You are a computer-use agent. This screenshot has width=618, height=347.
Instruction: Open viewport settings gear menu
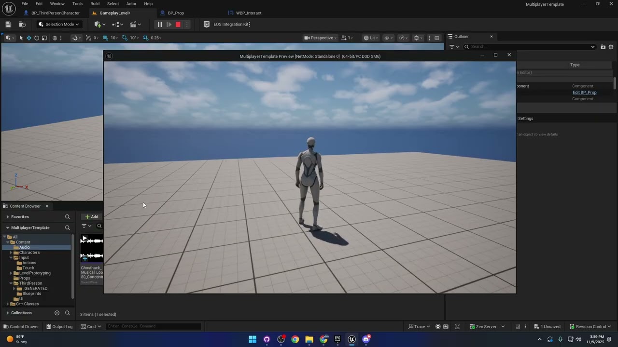pos(418,38)
